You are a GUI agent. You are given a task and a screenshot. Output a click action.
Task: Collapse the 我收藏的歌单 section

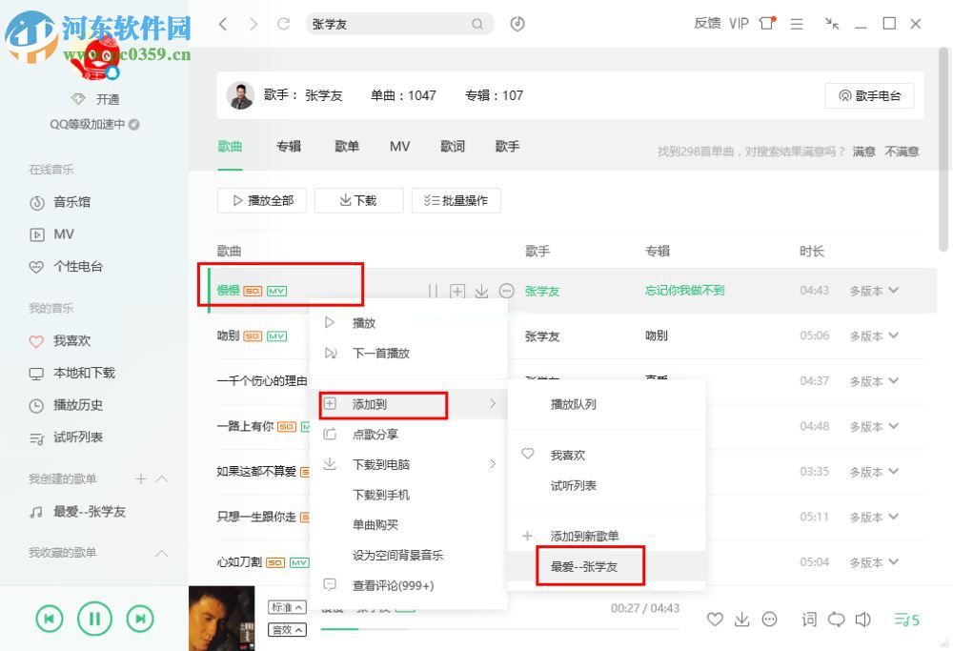(162, 553)
